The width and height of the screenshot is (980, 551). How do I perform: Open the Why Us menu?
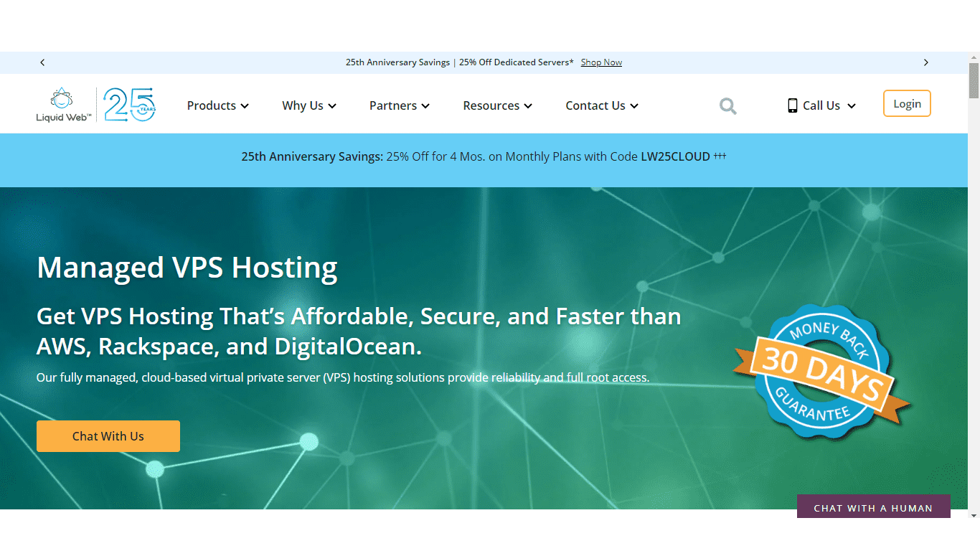309,105
